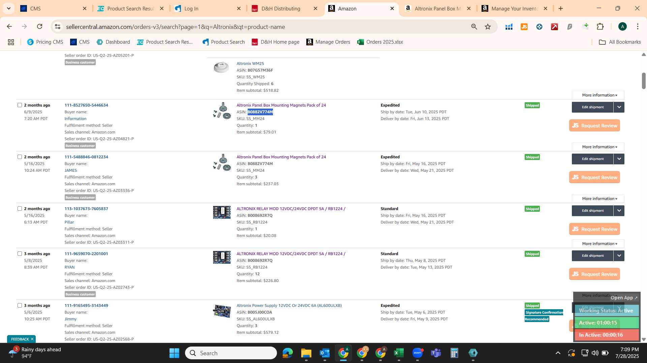Expand More information for the WM25 order
This screenshot has width=647, height=363.
point(598,95)
